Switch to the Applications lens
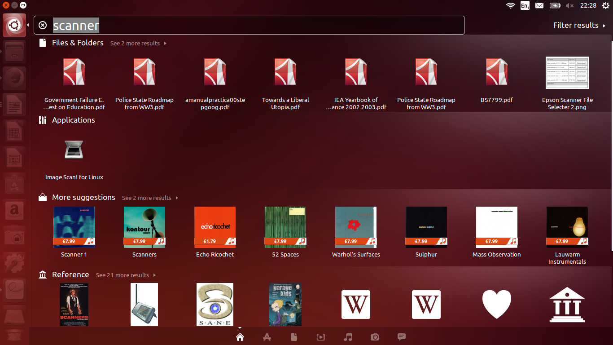This screenshot has width=613, height=345. coord(267,337)
